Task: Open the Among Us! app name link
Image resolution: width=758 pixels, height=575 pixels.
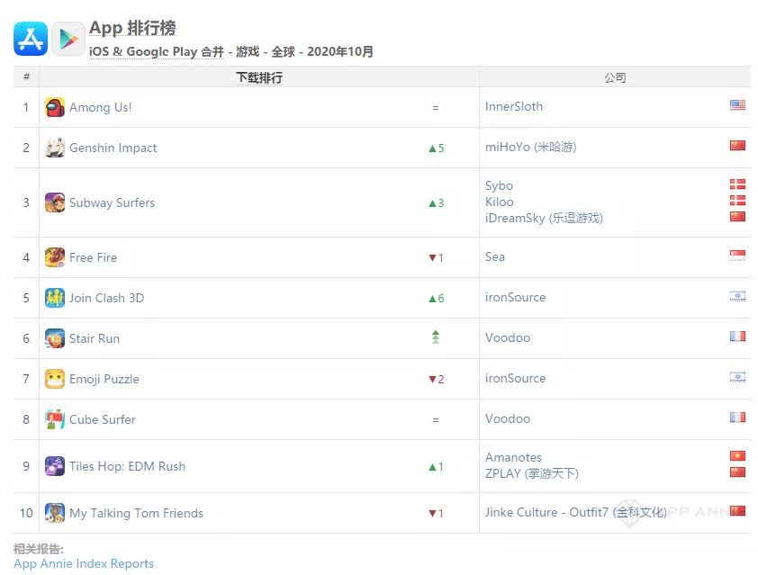Action: tap(100, 107)
